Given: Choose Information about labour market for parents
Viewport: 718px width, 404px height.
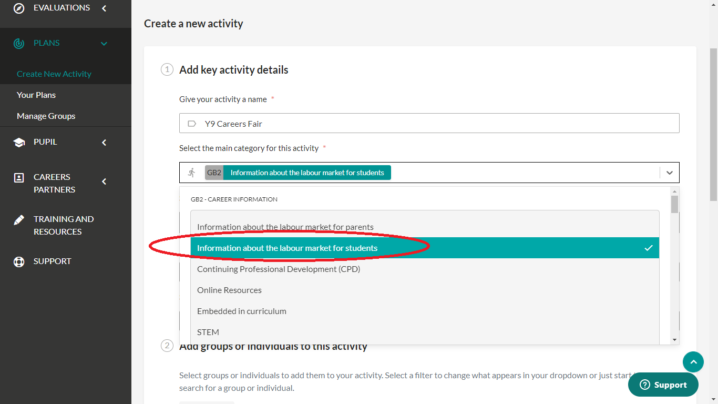Looking at the screenshot, I should (x=285, y=227).
